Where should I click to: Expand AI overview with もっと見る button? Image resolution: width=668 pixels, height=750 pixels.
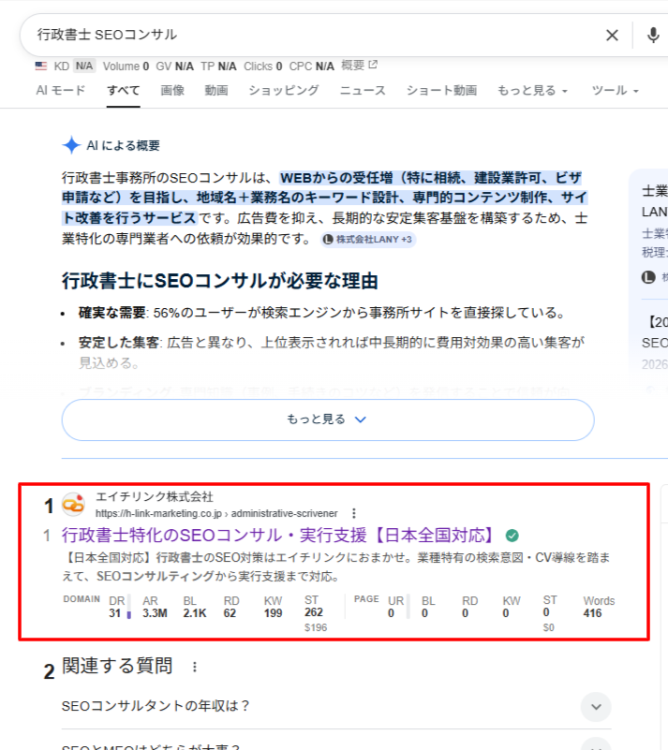pyautogui.click(x=328, y=419)
